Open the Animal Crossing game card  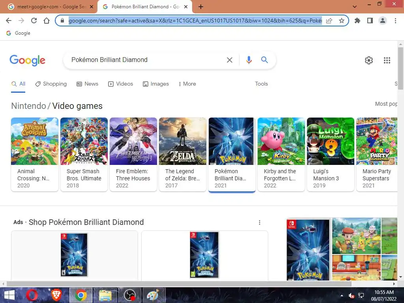[x=35, y=154]
